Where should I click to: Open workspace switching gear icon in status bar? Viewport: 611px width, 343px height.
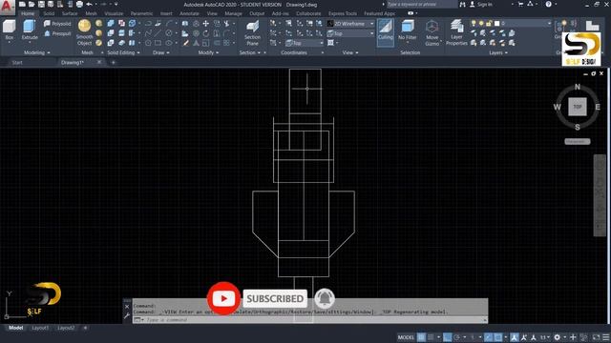click(x=558, y=337)
